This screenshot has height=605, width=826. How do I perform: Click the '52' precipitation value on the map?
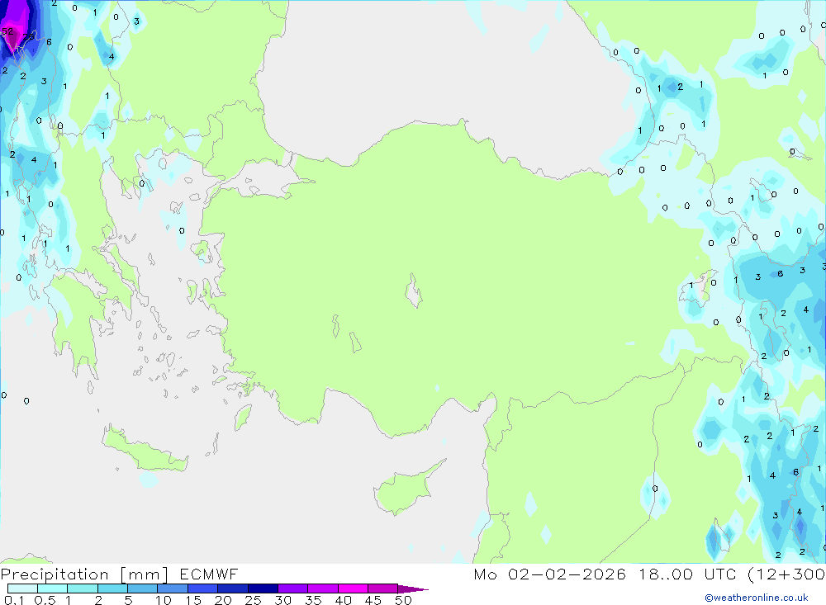pyautogui.click(x=7, y=31)
